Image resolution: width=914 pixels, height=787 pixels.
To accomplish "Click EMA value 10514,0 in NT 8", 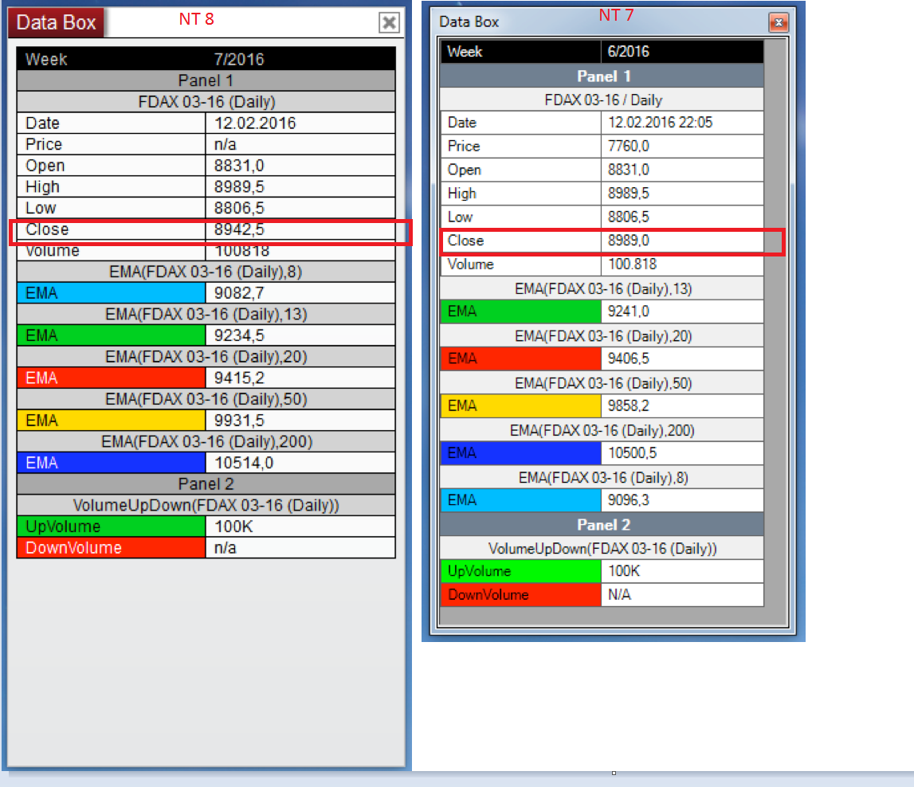I will (x=300, y=463).
